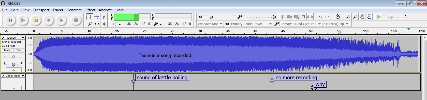The width and height of the screenshot is (427, 100).
Task: Click the Pause transport button
Action: (10, 20)
